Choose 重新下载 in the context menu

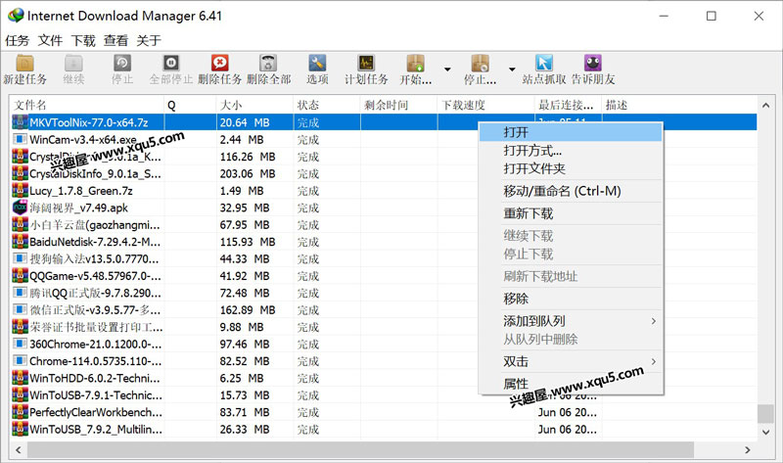tap(571, 213)
